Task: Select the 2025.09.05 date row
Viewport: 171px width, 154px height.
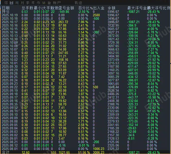Action: 10,125
